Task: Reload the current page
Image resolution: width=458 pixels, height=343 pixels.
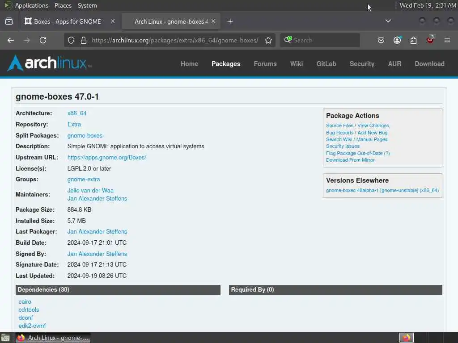Action: tap(43, 40)
